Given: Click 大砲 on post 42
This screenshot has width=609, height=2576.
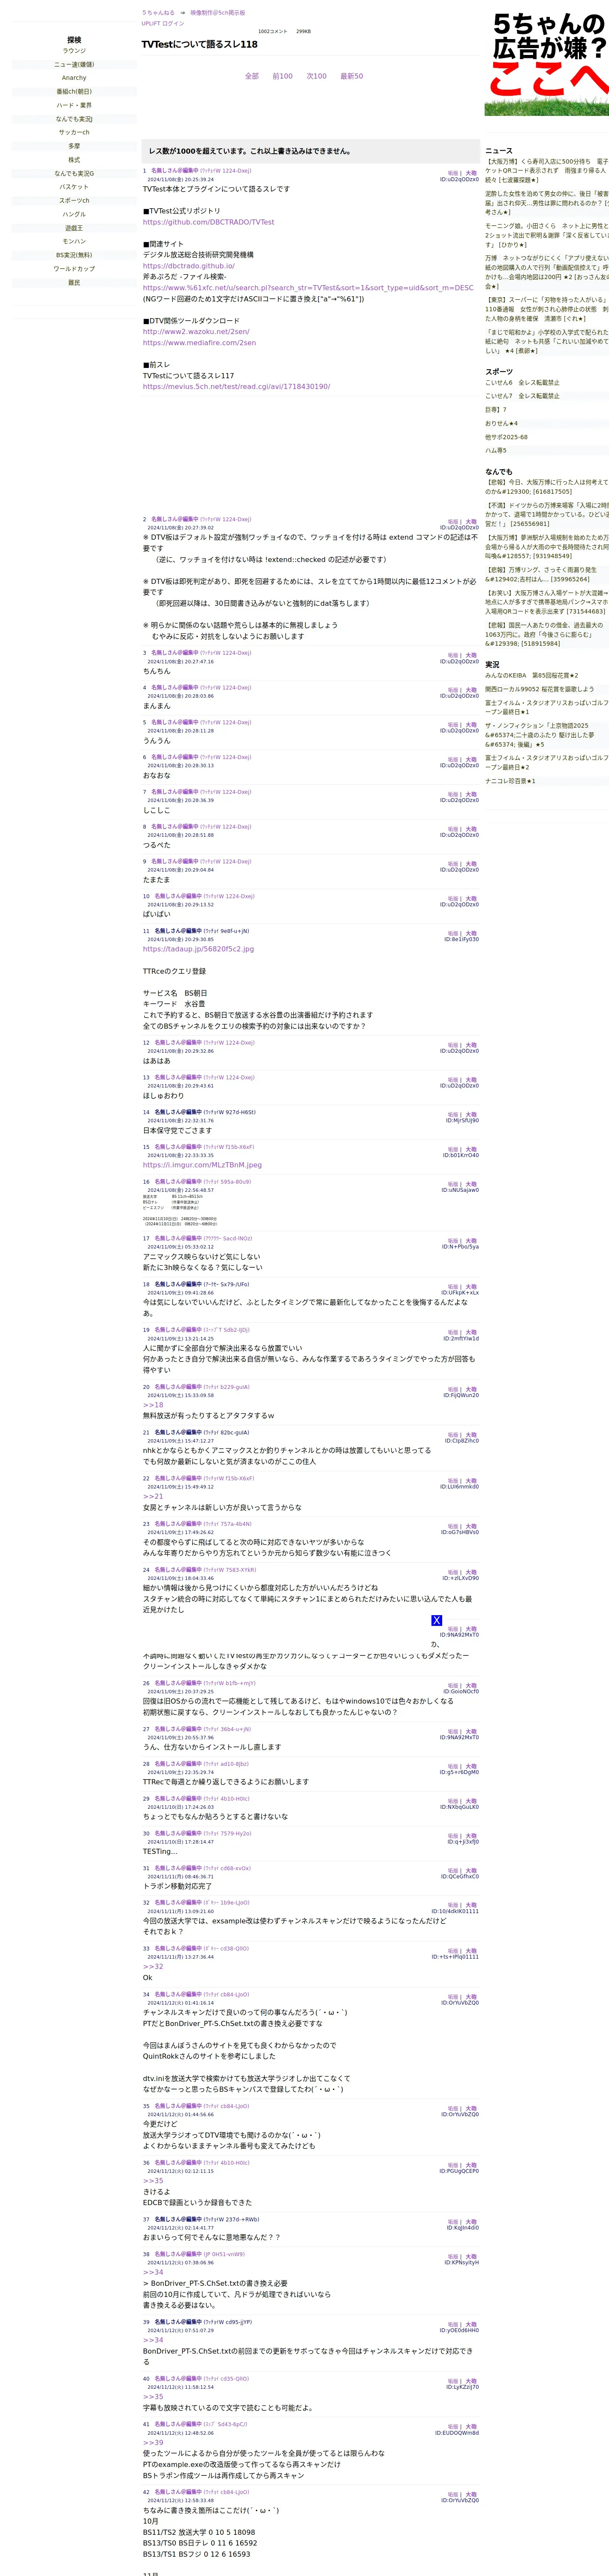Looking at the screenshot, I should point(471,2494).
